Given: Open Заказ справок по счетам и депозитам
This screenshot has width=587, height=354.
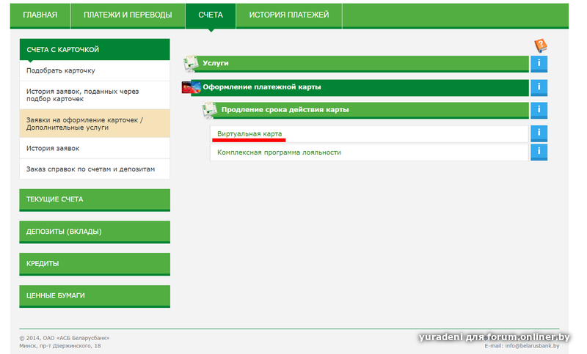Looking at the screenshot, I should (95, 169).
